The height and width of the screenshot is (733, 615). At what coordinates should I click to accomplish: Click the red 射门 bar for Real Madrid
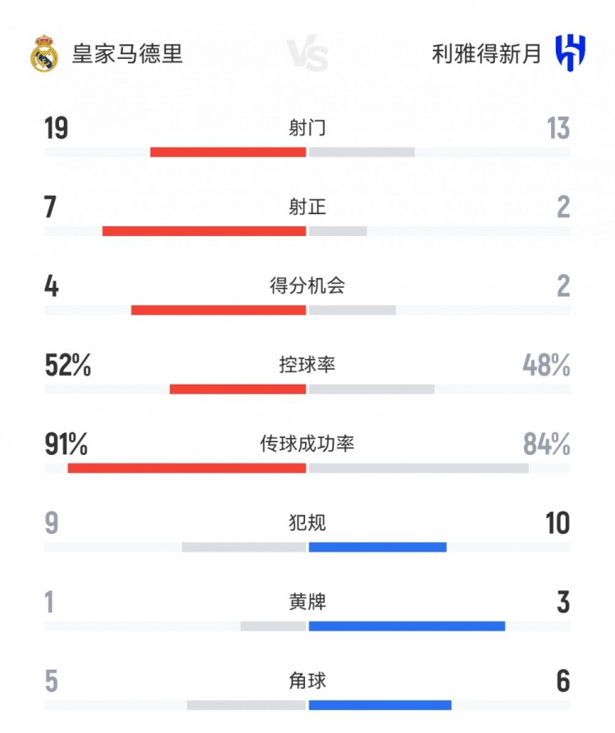228,152
